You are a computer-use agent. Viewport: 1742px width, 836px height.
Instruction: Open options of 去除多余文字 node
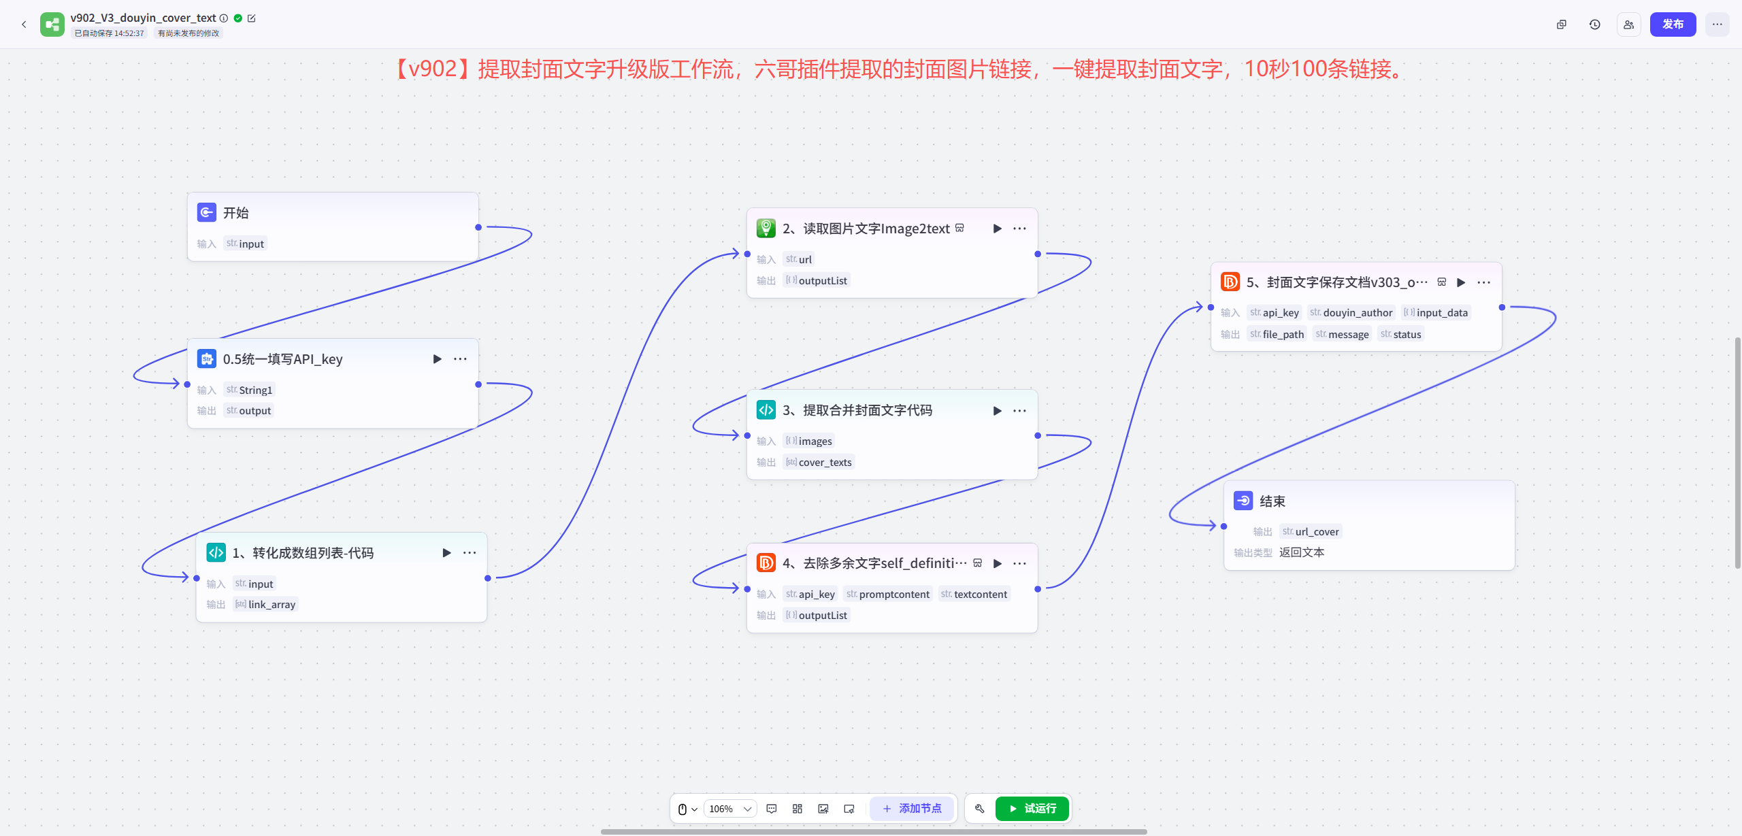point(1019,563)
